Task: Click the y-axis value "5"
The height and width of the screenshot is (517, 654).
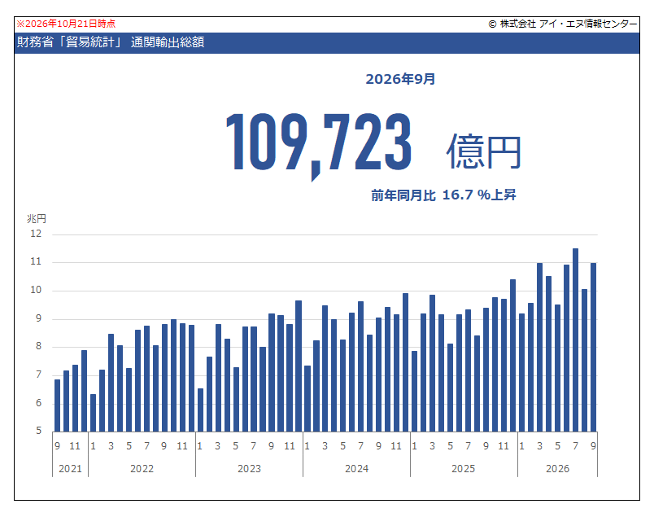Action: 39,431
